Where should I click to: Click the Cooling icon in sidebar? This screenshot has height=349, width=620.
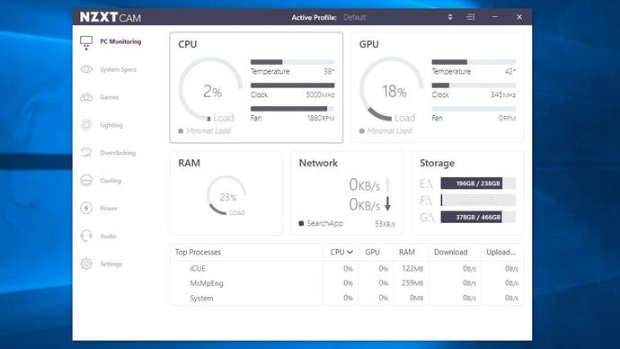86,181
